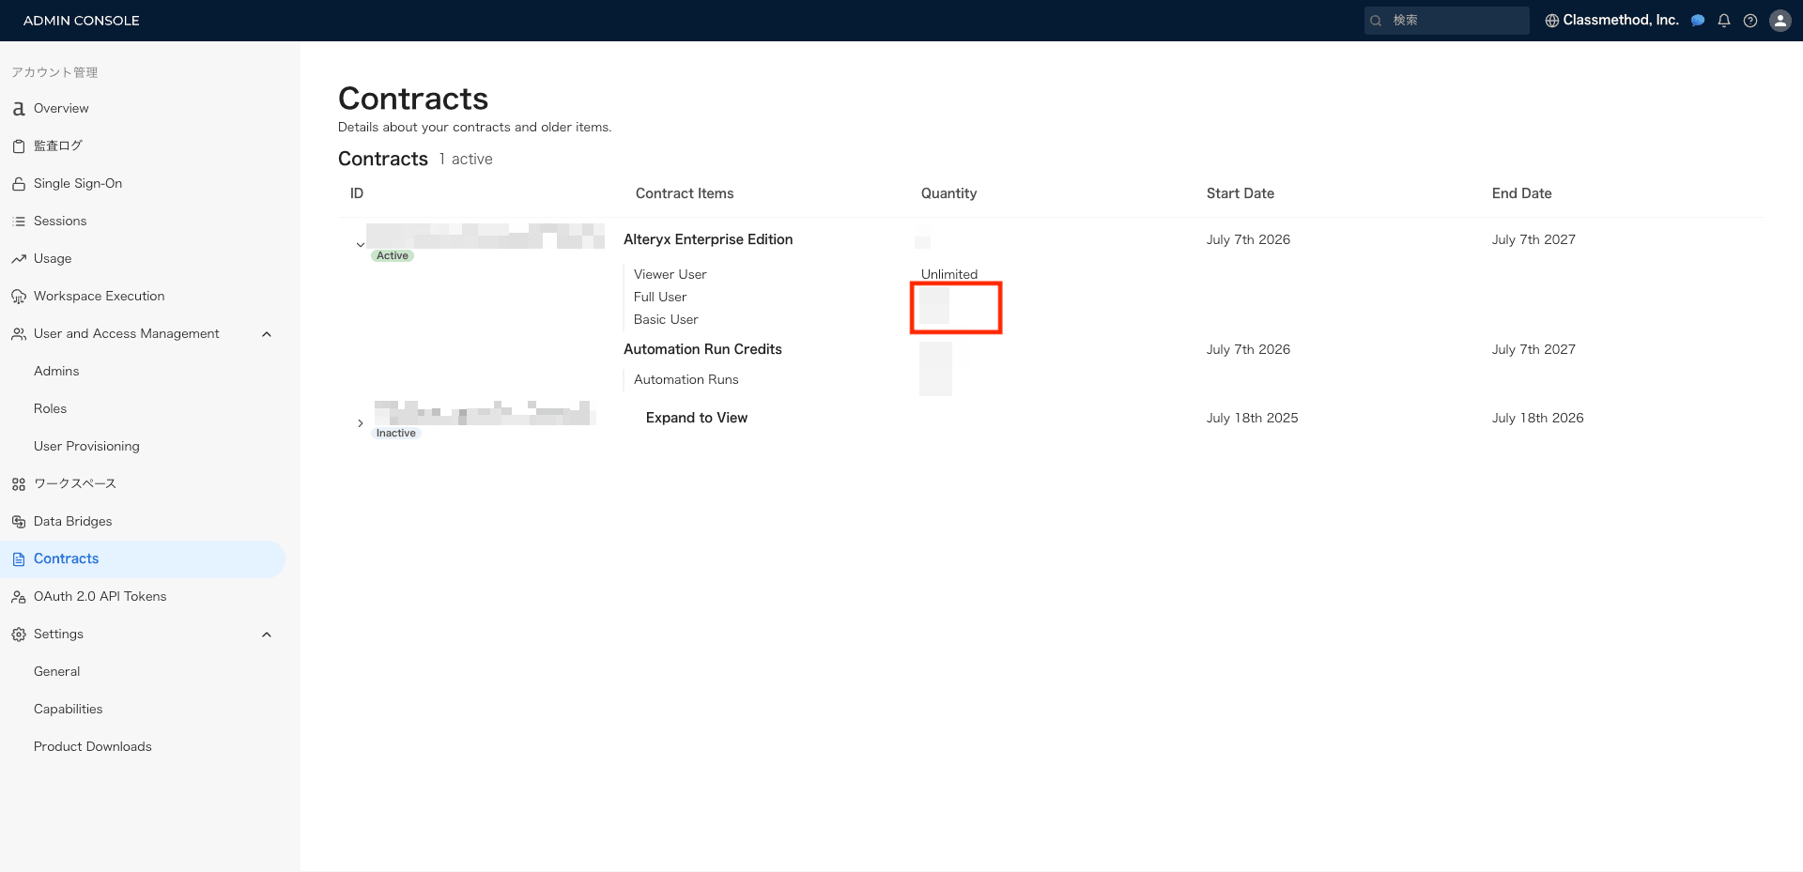The height and width of the screenshot is (872, 1803).
Task: Click the Quantity column header
Action: tap(948, 193)
